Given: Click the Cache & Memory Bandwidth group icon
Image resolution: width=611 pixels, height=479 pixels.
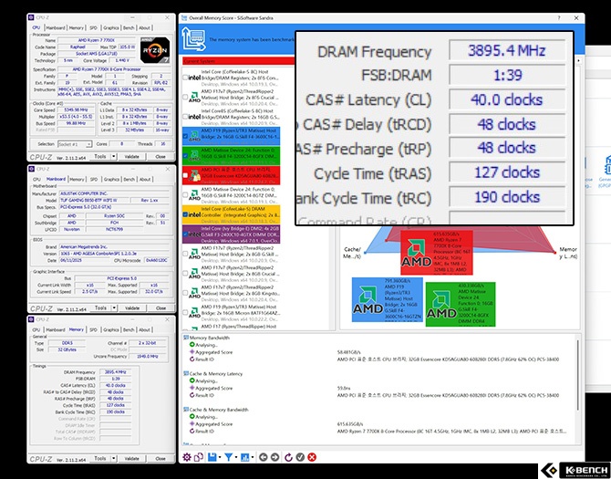Looking at the screenshot, I should click(186, 410).
